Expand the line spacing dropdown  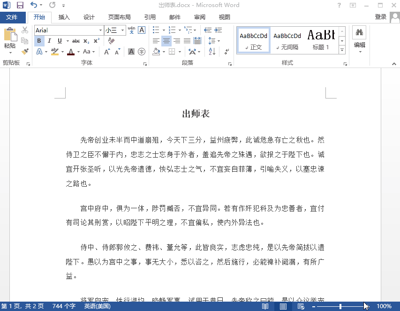[219, 41]
